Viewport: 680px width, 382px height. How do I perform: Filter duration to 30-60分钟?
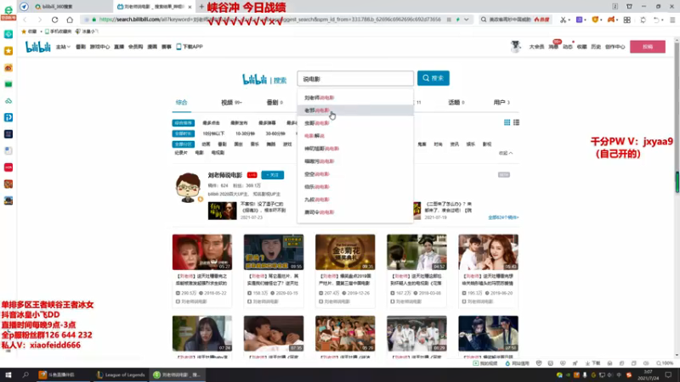[x=275, y=134]
